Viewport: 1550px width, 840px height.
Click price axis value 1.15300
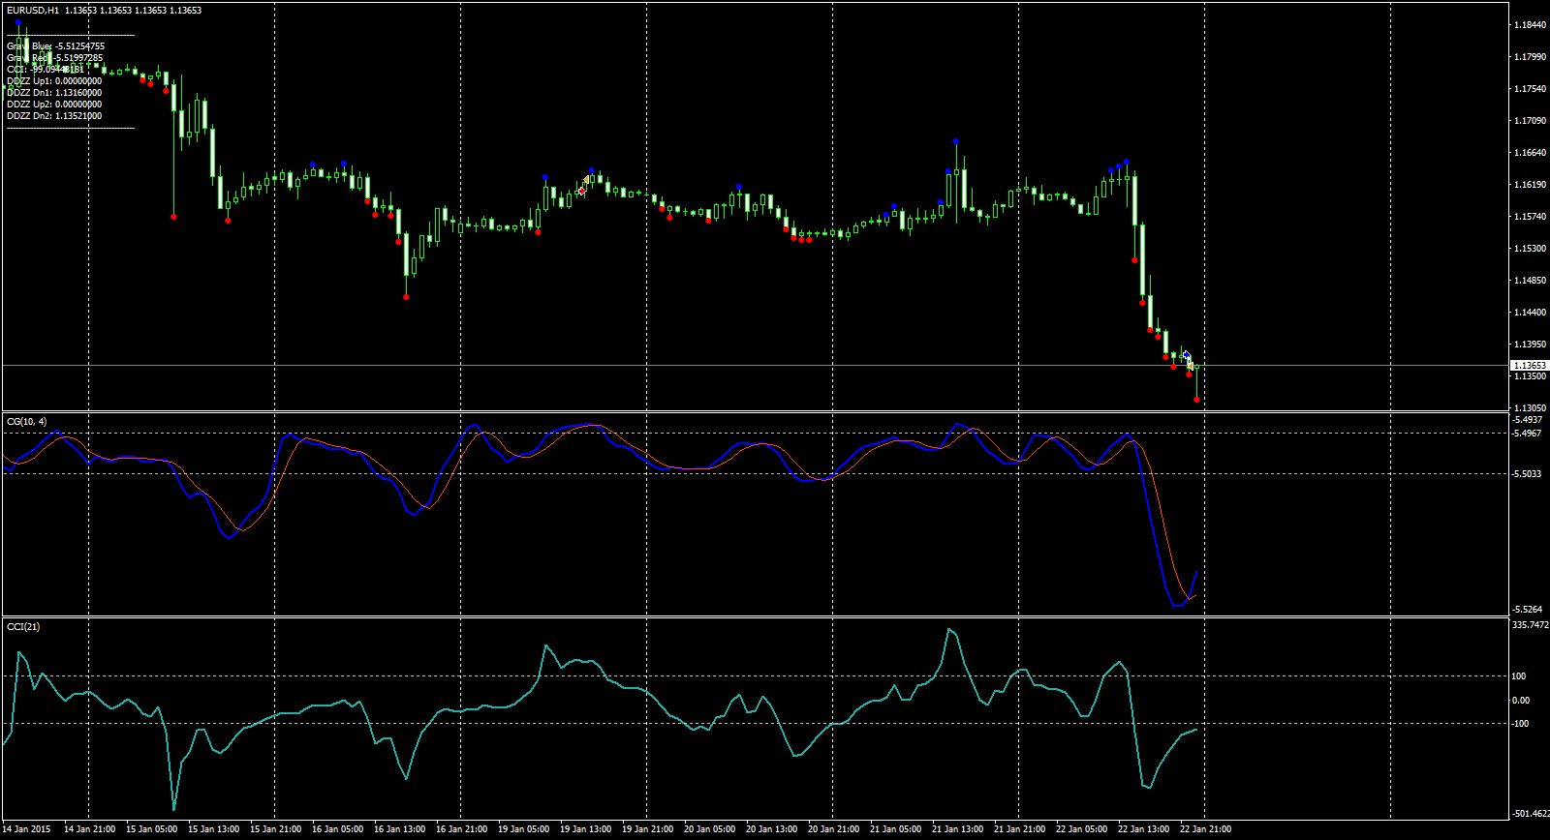tap(1530, 249)
